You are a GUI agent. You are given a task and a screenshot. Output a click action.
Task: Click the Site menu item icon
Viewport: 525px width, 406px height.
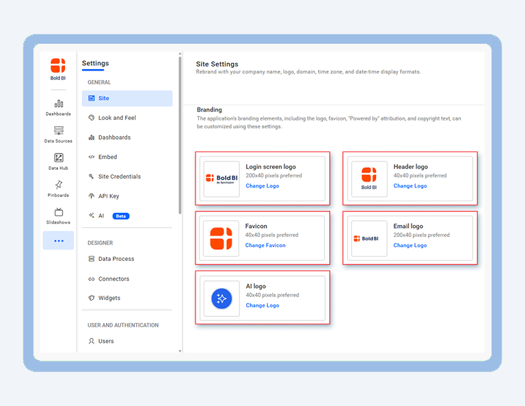pos(92,98)
